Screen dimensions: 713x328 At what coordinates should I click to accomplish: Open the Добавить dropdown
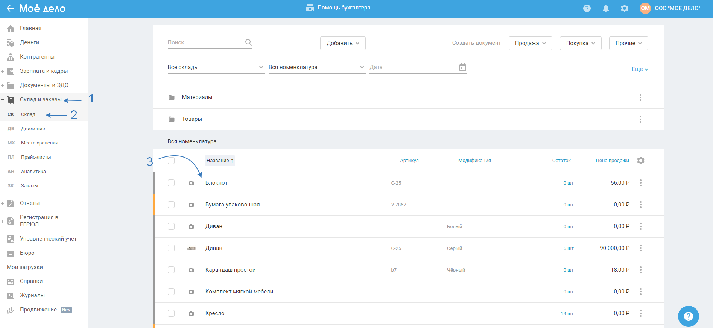coord(342,43)
